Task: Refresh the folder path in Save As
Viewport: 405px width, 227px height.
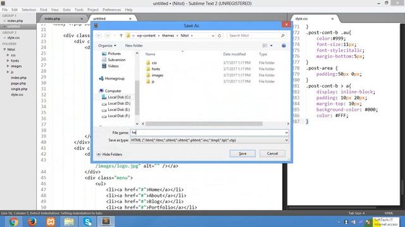Action: pos(220,35)
